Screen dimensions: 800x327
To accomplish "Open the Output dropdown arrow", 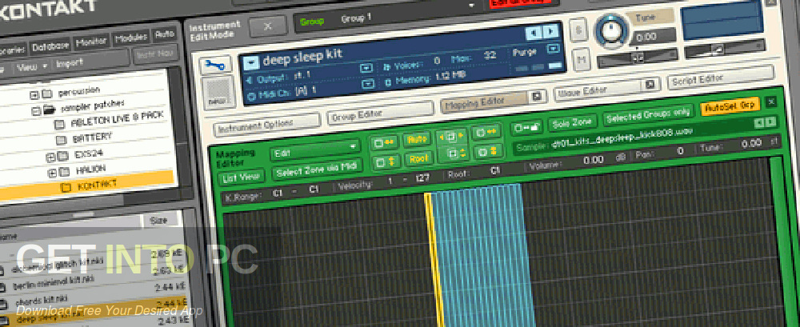I will (367, 69).
